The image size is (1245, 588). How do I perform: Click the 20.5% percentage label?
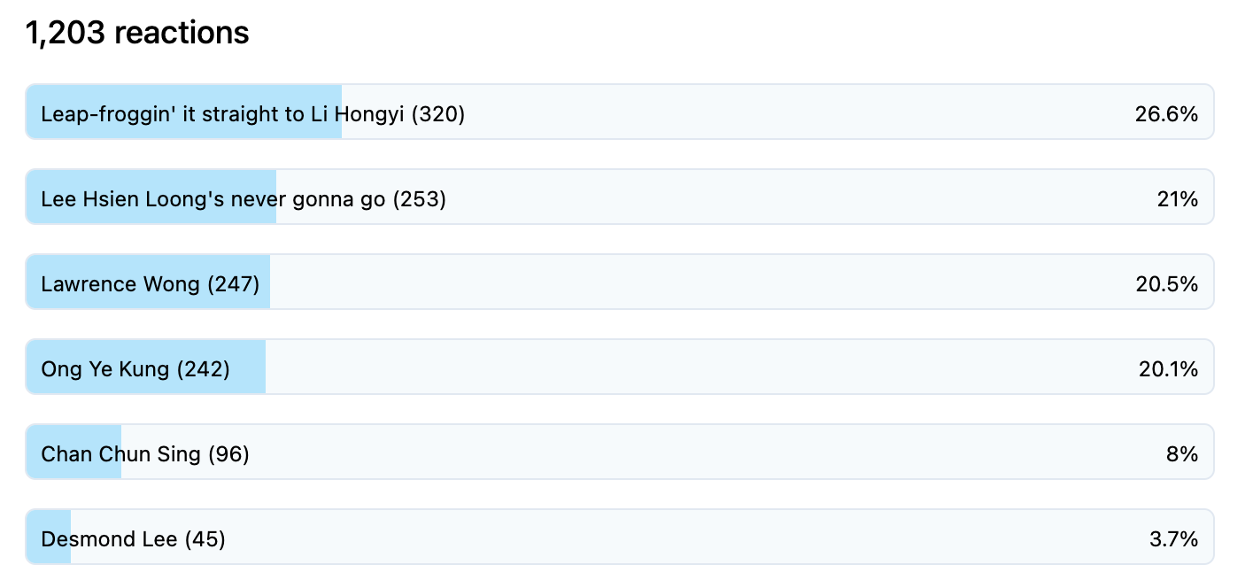click(x=1166, y=283)
